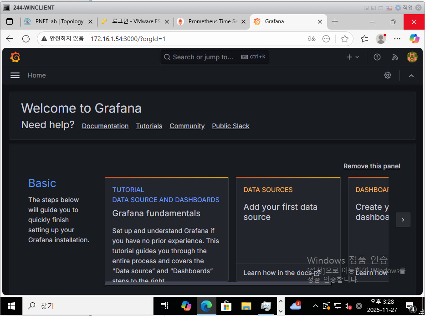This screenshot has width=425, height=316.
Task: Open Add your first data source card
Action: click(288, 229)
